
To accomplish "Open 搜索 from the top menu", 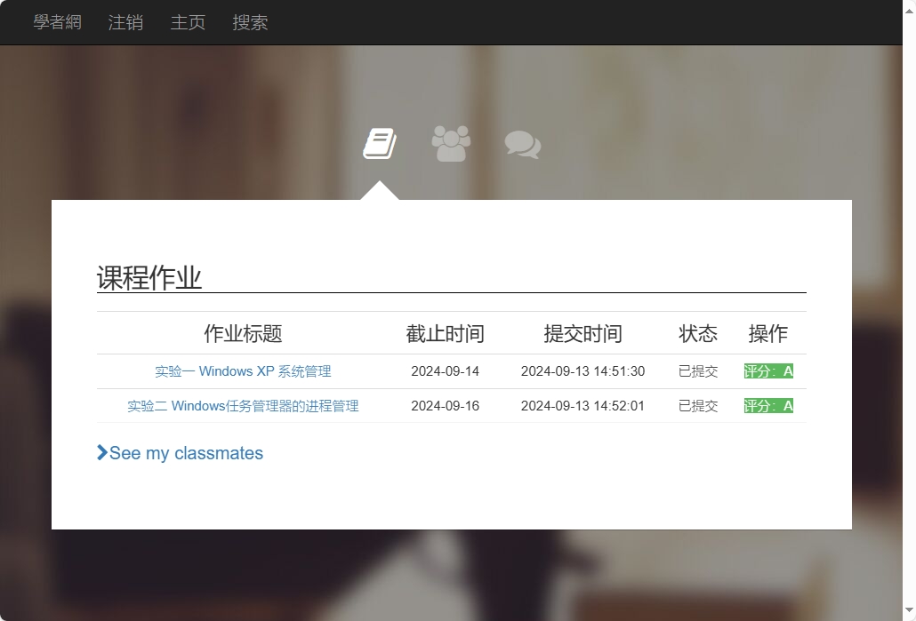I will pyautogui.click(x=250, y=22).
